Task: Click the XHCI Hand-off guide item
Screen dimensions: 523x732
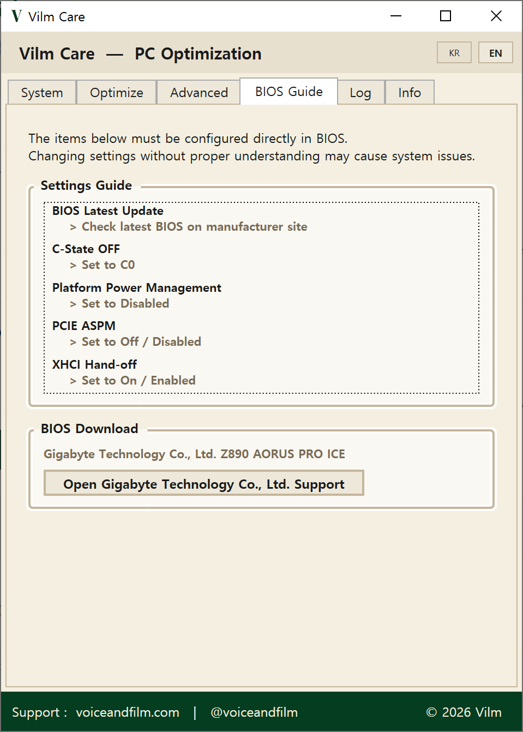Action: pyautogui.click(x=94, y=364)
